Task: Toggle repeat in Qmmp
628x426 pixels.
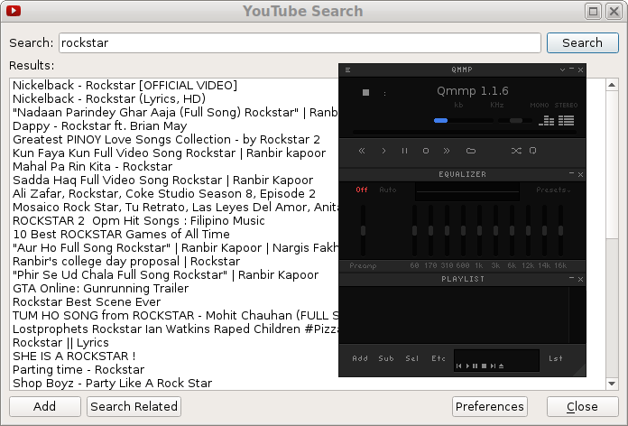Action: point(532,151)
